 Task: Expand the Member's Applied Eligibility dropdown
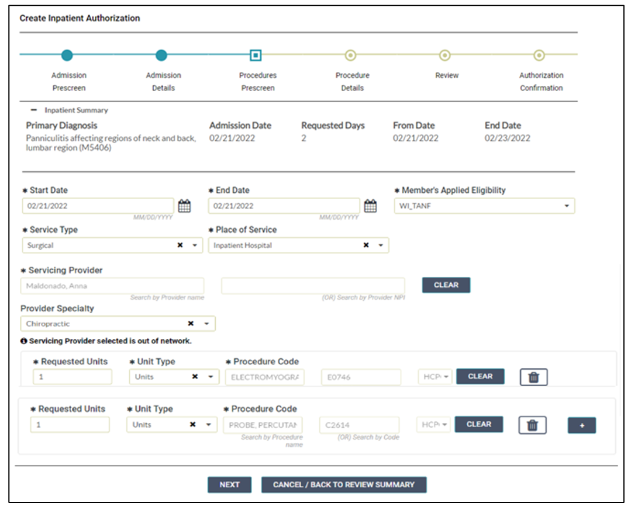(x=566, y=206)
